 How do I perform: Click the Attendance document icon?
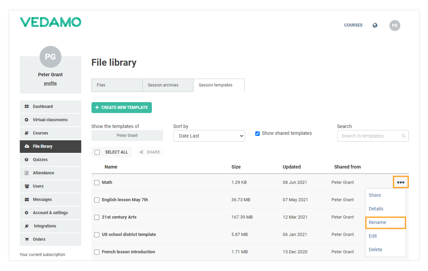(27, 173)
